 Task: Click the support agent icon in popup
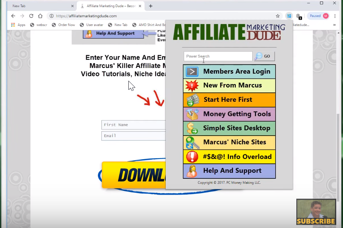pos(192,171)
